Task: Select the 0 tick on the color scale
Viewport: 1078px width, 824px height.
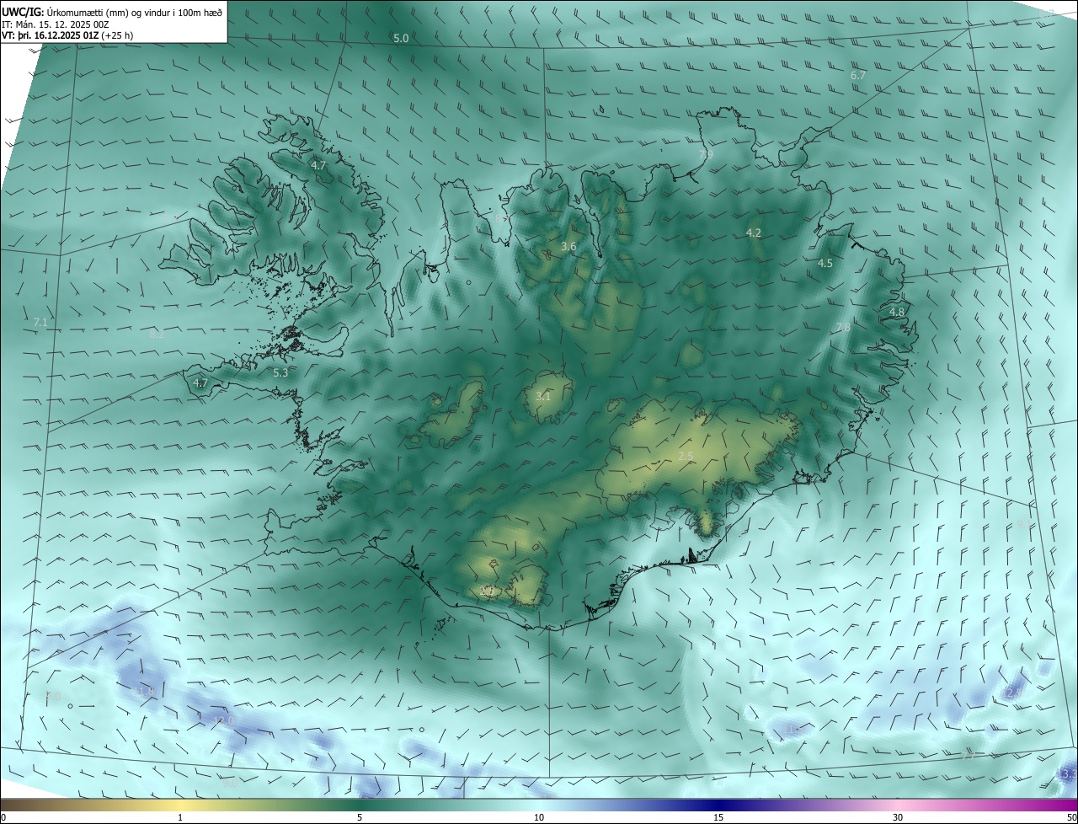Action: click(3, 817)
